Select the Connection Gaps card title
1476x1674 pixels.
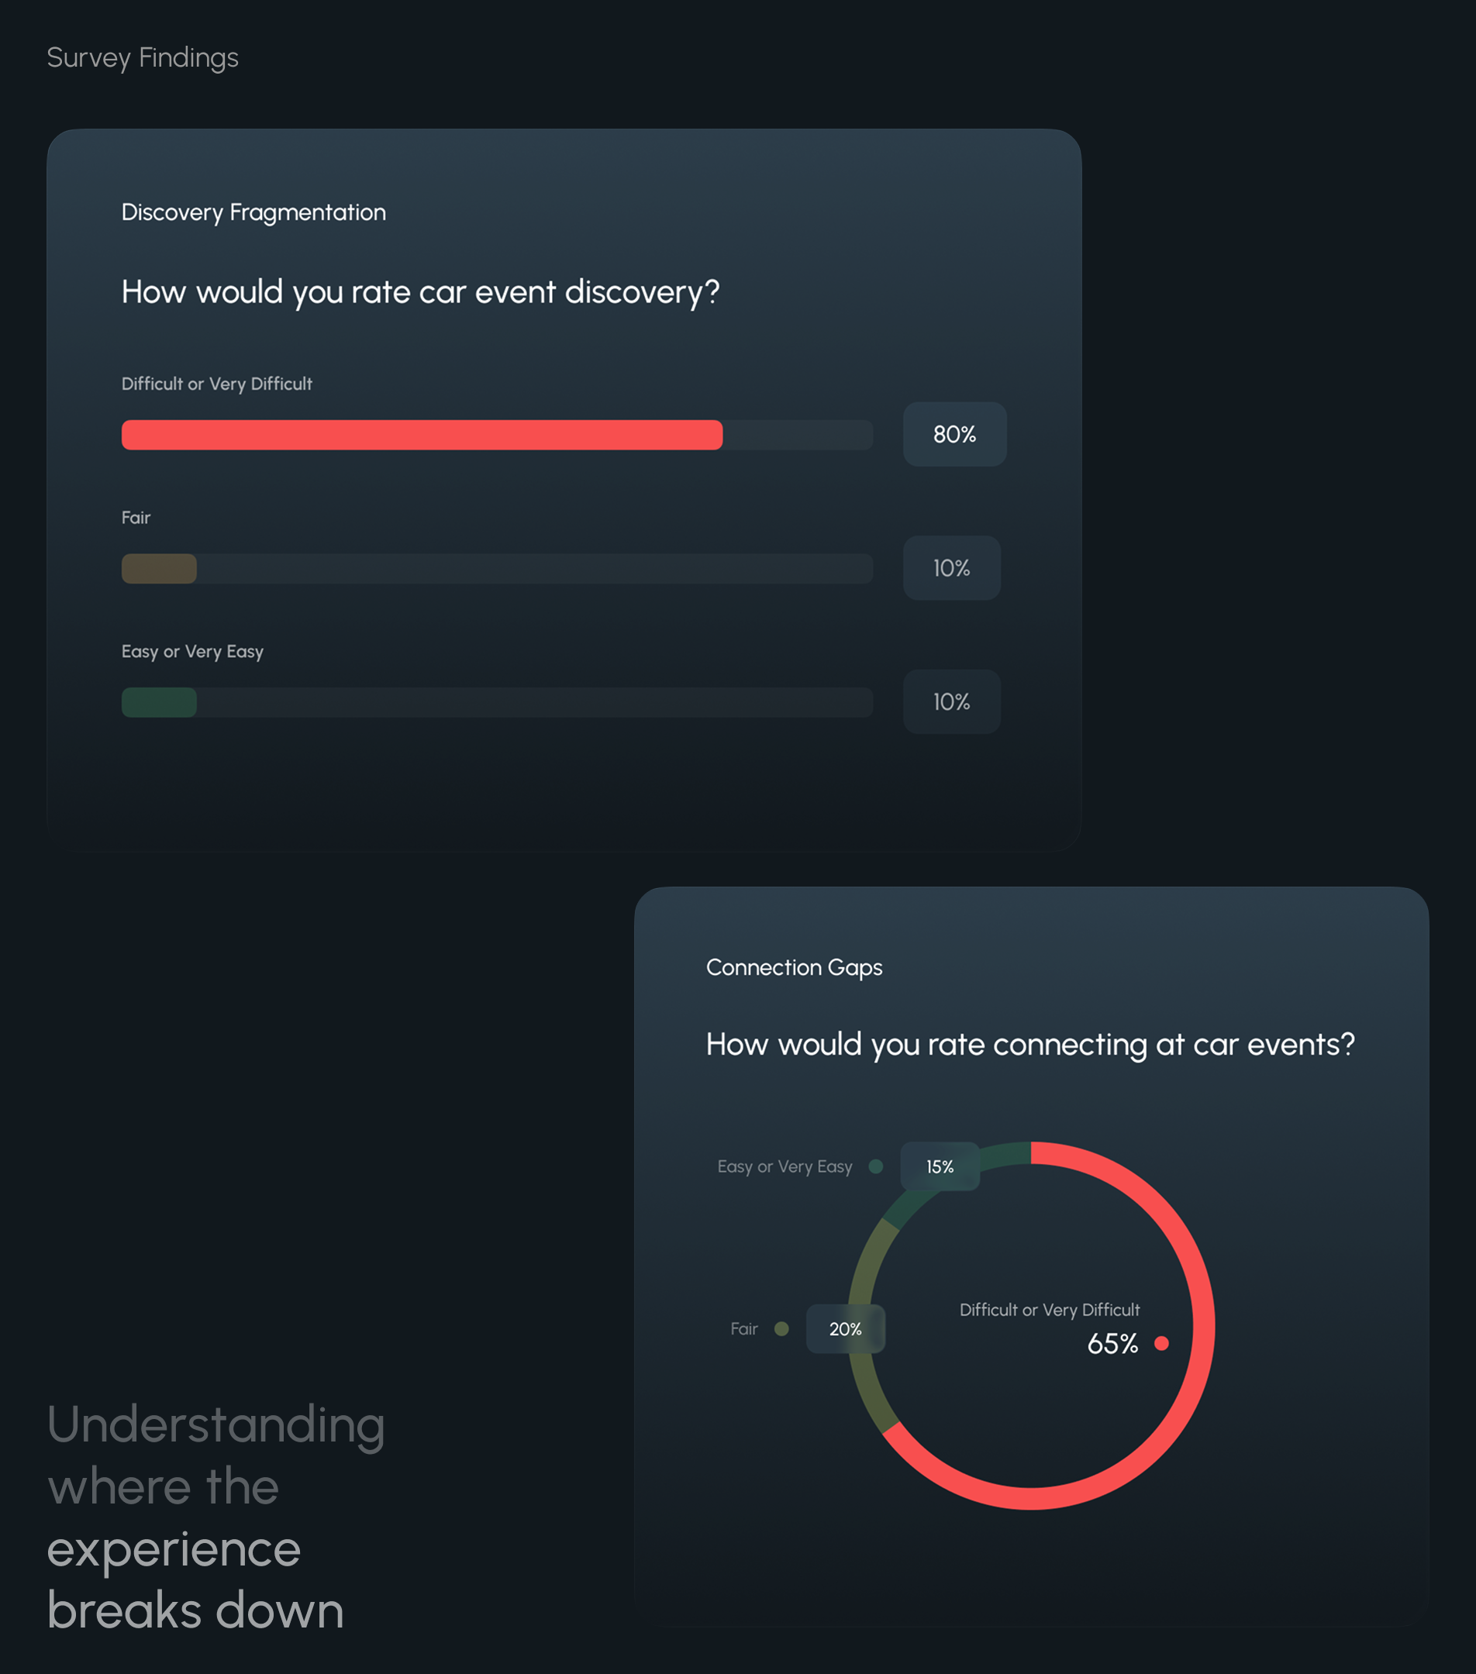pos(794,967)
